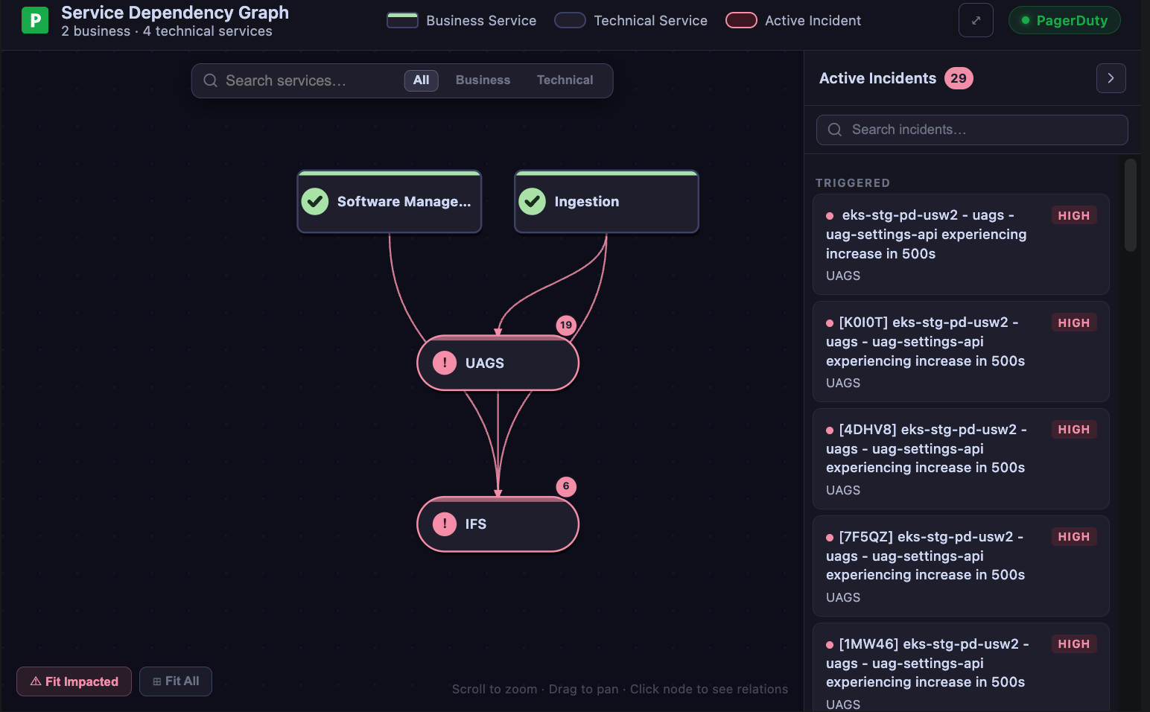Click the alert exclamation icon on IFS node
This screenshot has height=712, width=1150.
(445, 524)
